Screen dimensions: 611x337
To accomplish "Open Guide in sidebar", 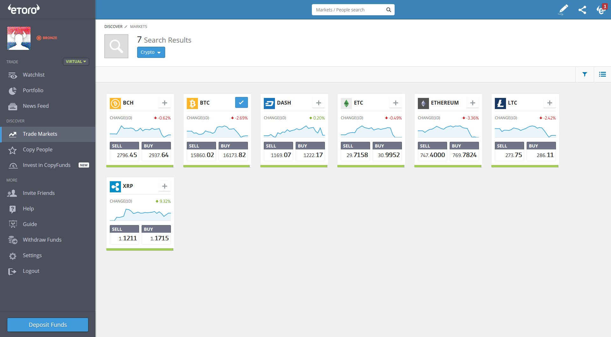I will (48, 224).
